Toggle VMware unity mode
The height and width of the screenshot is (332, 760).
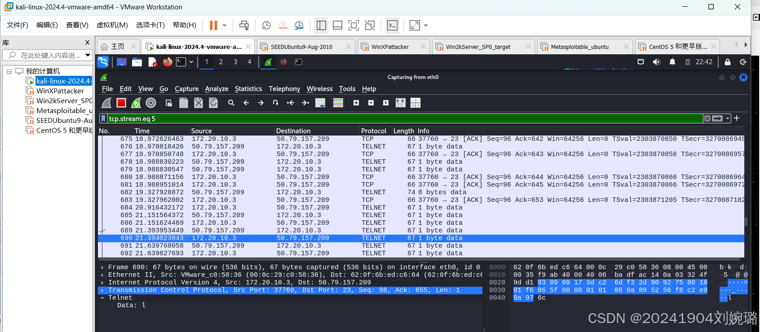point(370,26)
